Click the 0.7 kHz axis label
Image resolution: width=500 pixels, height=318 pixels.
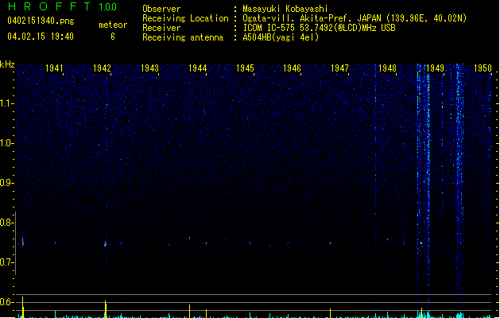point(6,262)
